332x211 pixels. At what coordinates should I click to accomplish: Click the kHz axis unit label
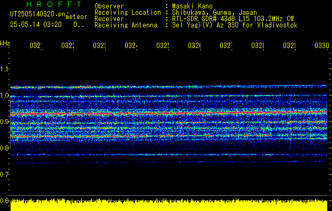(x=5, y=43)
